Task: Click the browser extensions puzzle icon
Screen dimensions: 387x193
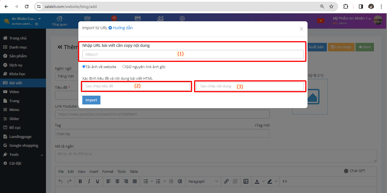Action: tap(346, 7)
